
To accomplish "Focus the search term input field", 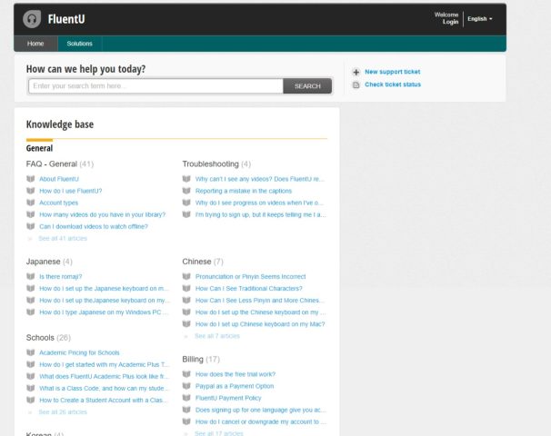I will (x=156, y=86).
